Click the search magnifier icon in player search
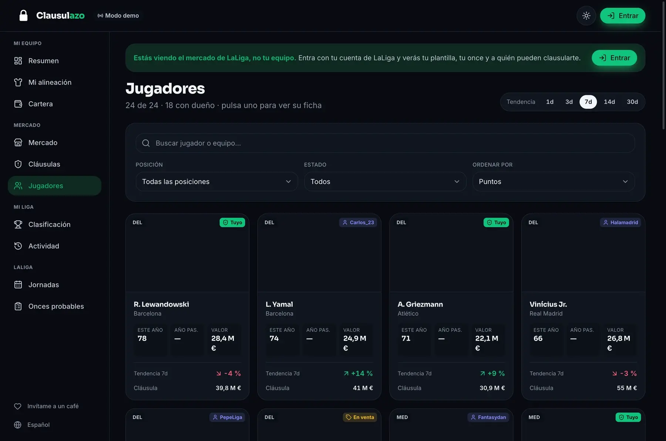 coord(146,143)
